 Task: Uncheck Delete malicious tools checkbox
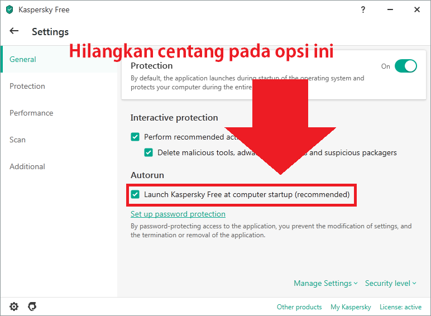pos(149,152)
